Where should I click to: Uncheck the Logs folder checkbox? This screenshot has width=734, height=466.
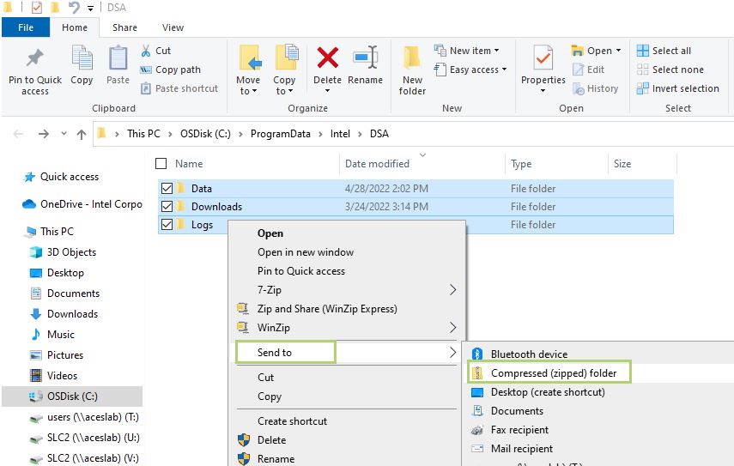[167, 225]
